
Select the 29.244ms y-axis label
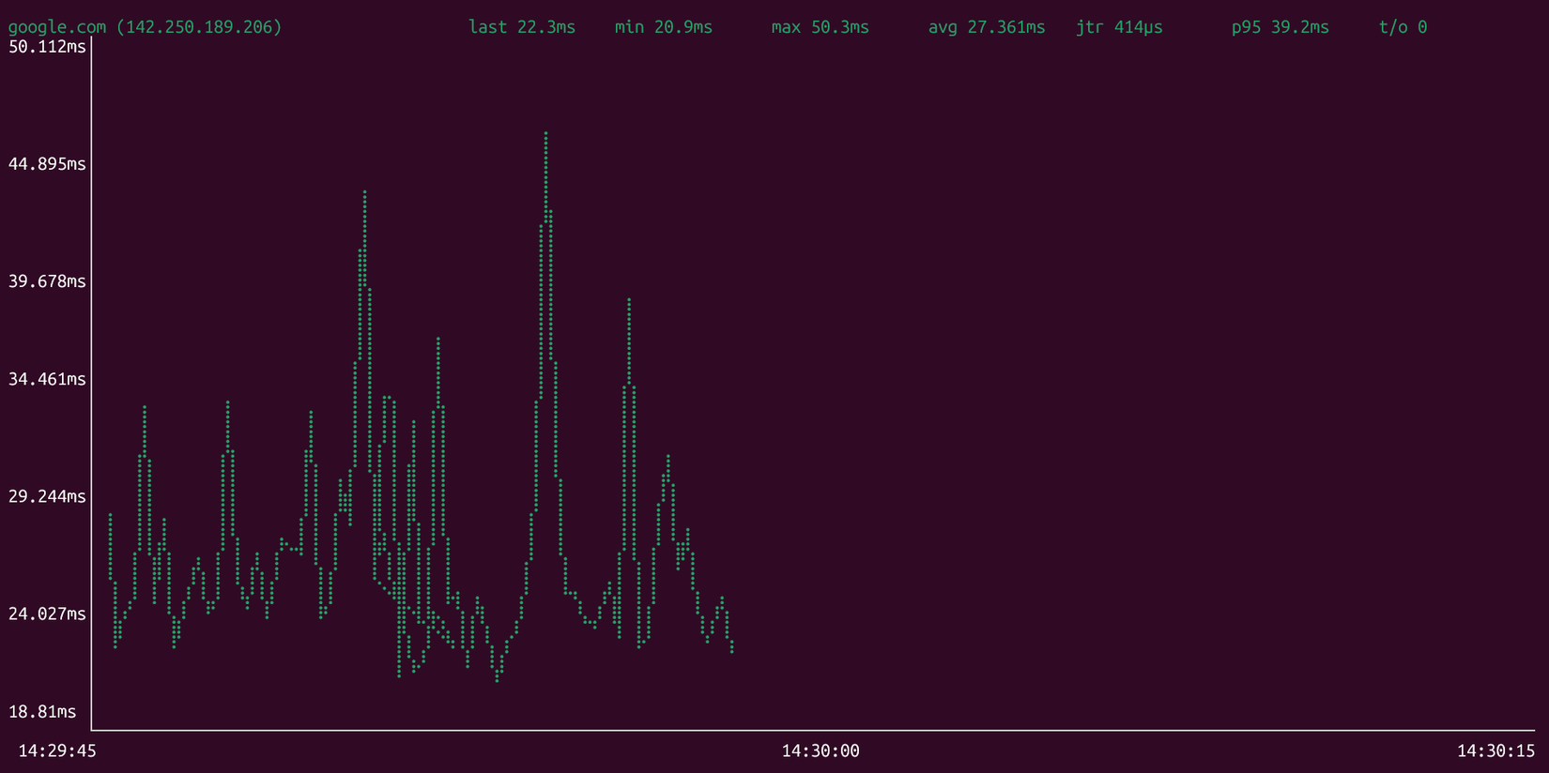pyautogui.click(x=47, y=496)
